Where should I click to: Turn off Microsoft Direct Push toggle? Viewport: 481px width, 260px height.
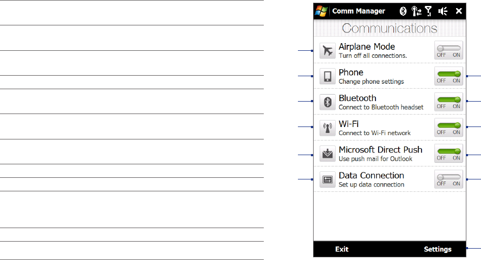tap(448, 153)
